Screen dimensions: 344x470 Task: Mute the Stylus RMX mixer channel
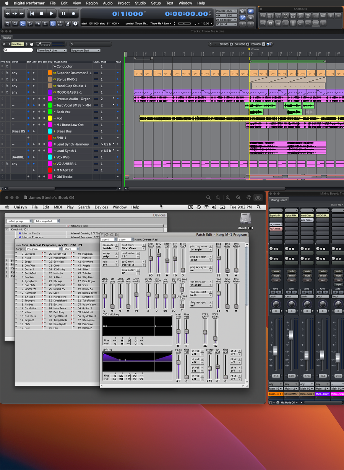coord(291,275)
